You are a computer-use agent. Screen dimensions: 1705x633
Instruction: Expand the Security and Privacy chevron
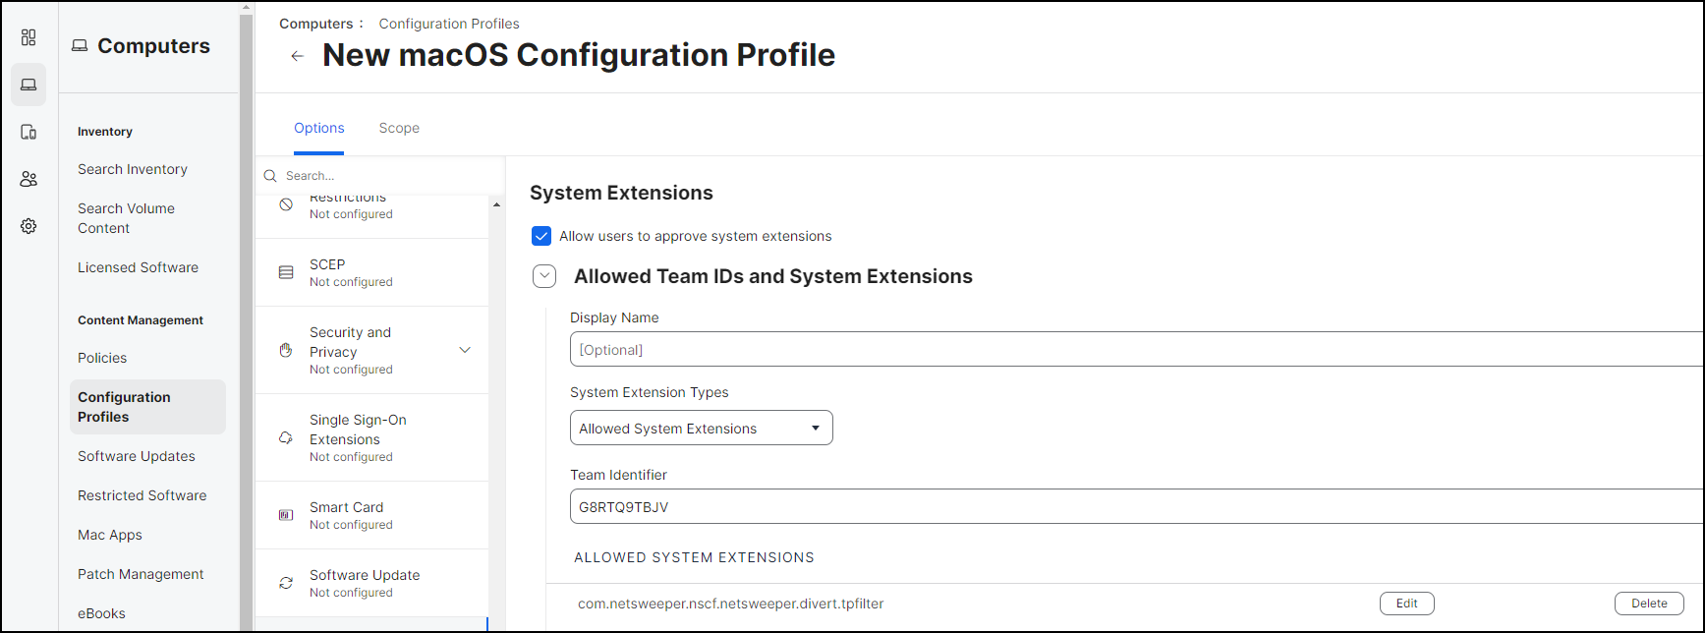point(465,350)
